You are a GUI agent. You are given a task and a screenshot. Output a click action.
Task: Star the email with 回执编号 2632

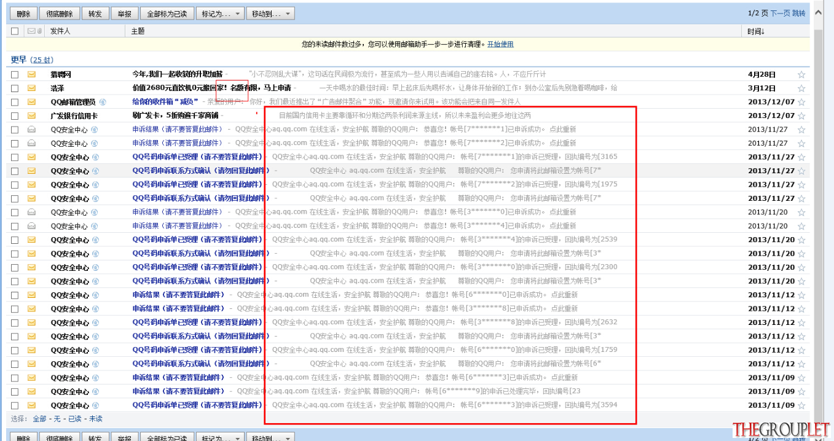click(801, 323)
